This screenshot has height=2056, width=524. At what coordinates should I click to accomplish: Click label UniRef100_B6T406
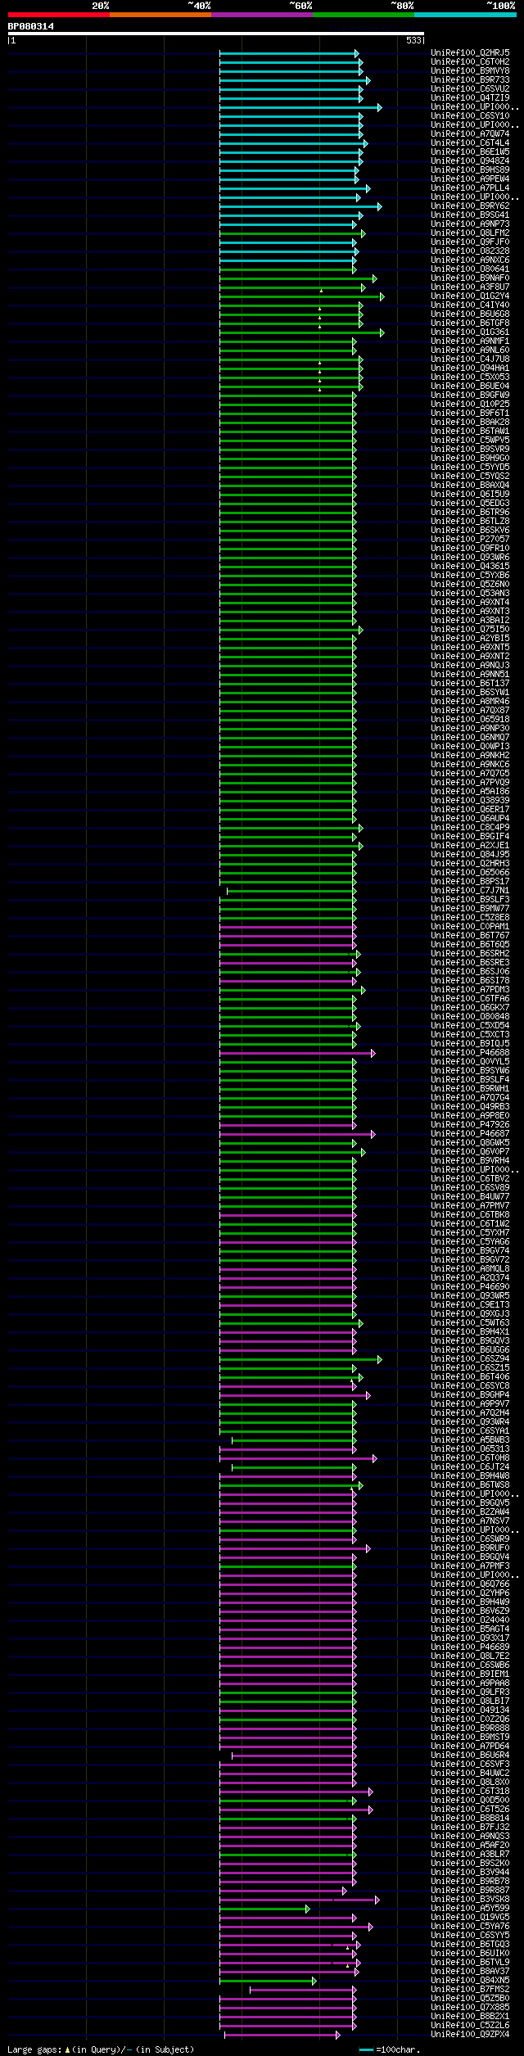[x=470, y=1376]
